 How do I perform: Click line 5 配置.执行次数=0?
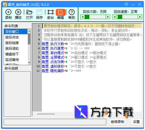[x=55, y=44]
